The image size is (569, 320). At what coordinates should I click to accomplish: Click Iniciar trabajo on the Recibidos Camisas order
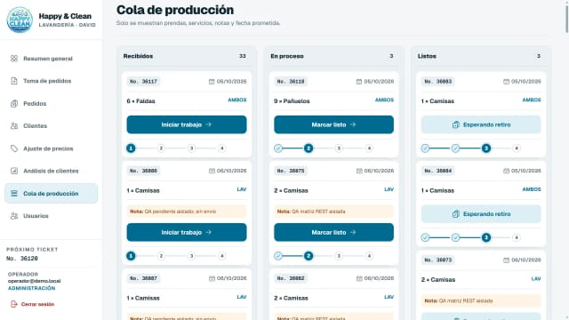tap(187, 232)
